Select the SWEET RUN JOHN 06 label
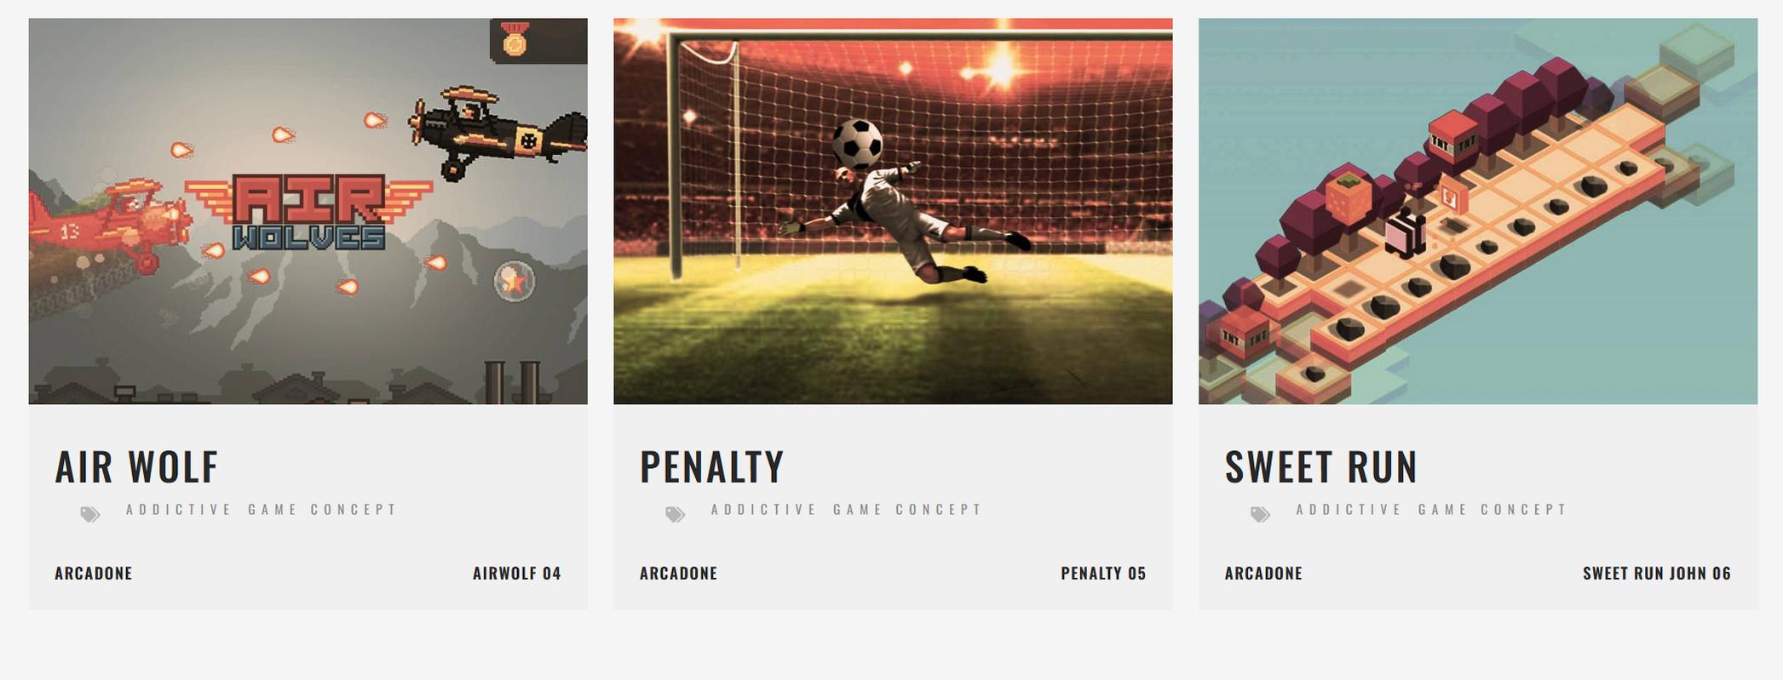The width and height of the screenshot is (1783, 680). [x=1657, y=574]
